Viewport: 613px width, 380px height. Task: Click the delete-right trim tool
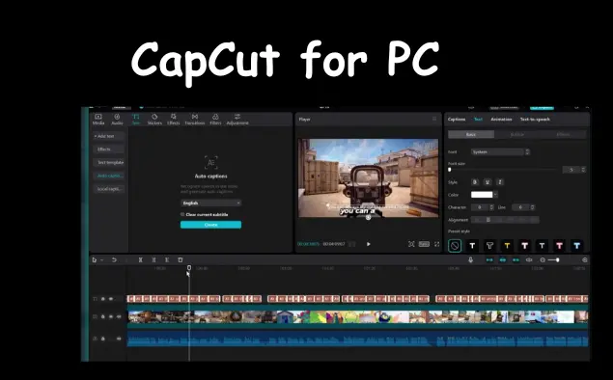click(167, 259)
